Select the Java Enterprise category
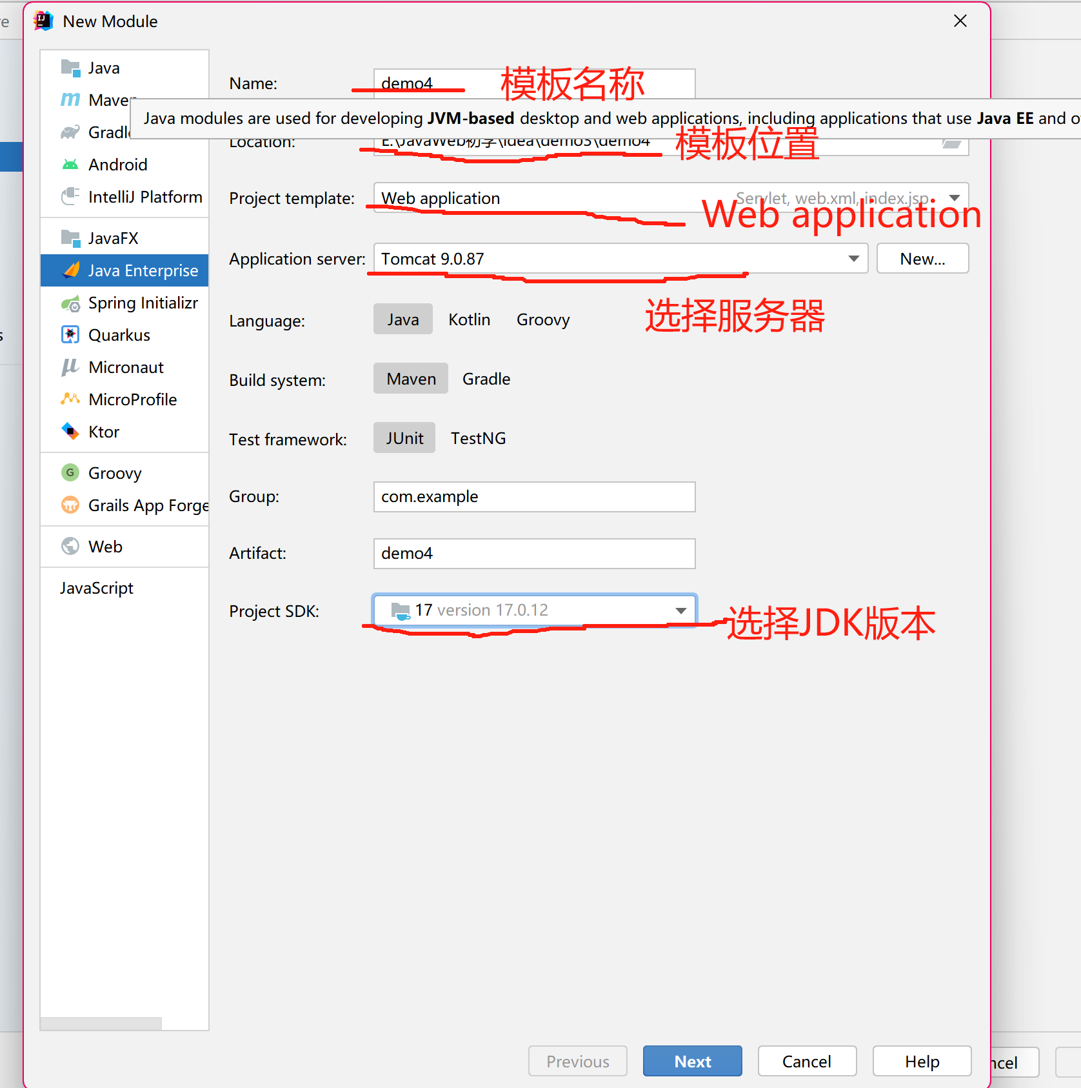 (x=143, y=270)
